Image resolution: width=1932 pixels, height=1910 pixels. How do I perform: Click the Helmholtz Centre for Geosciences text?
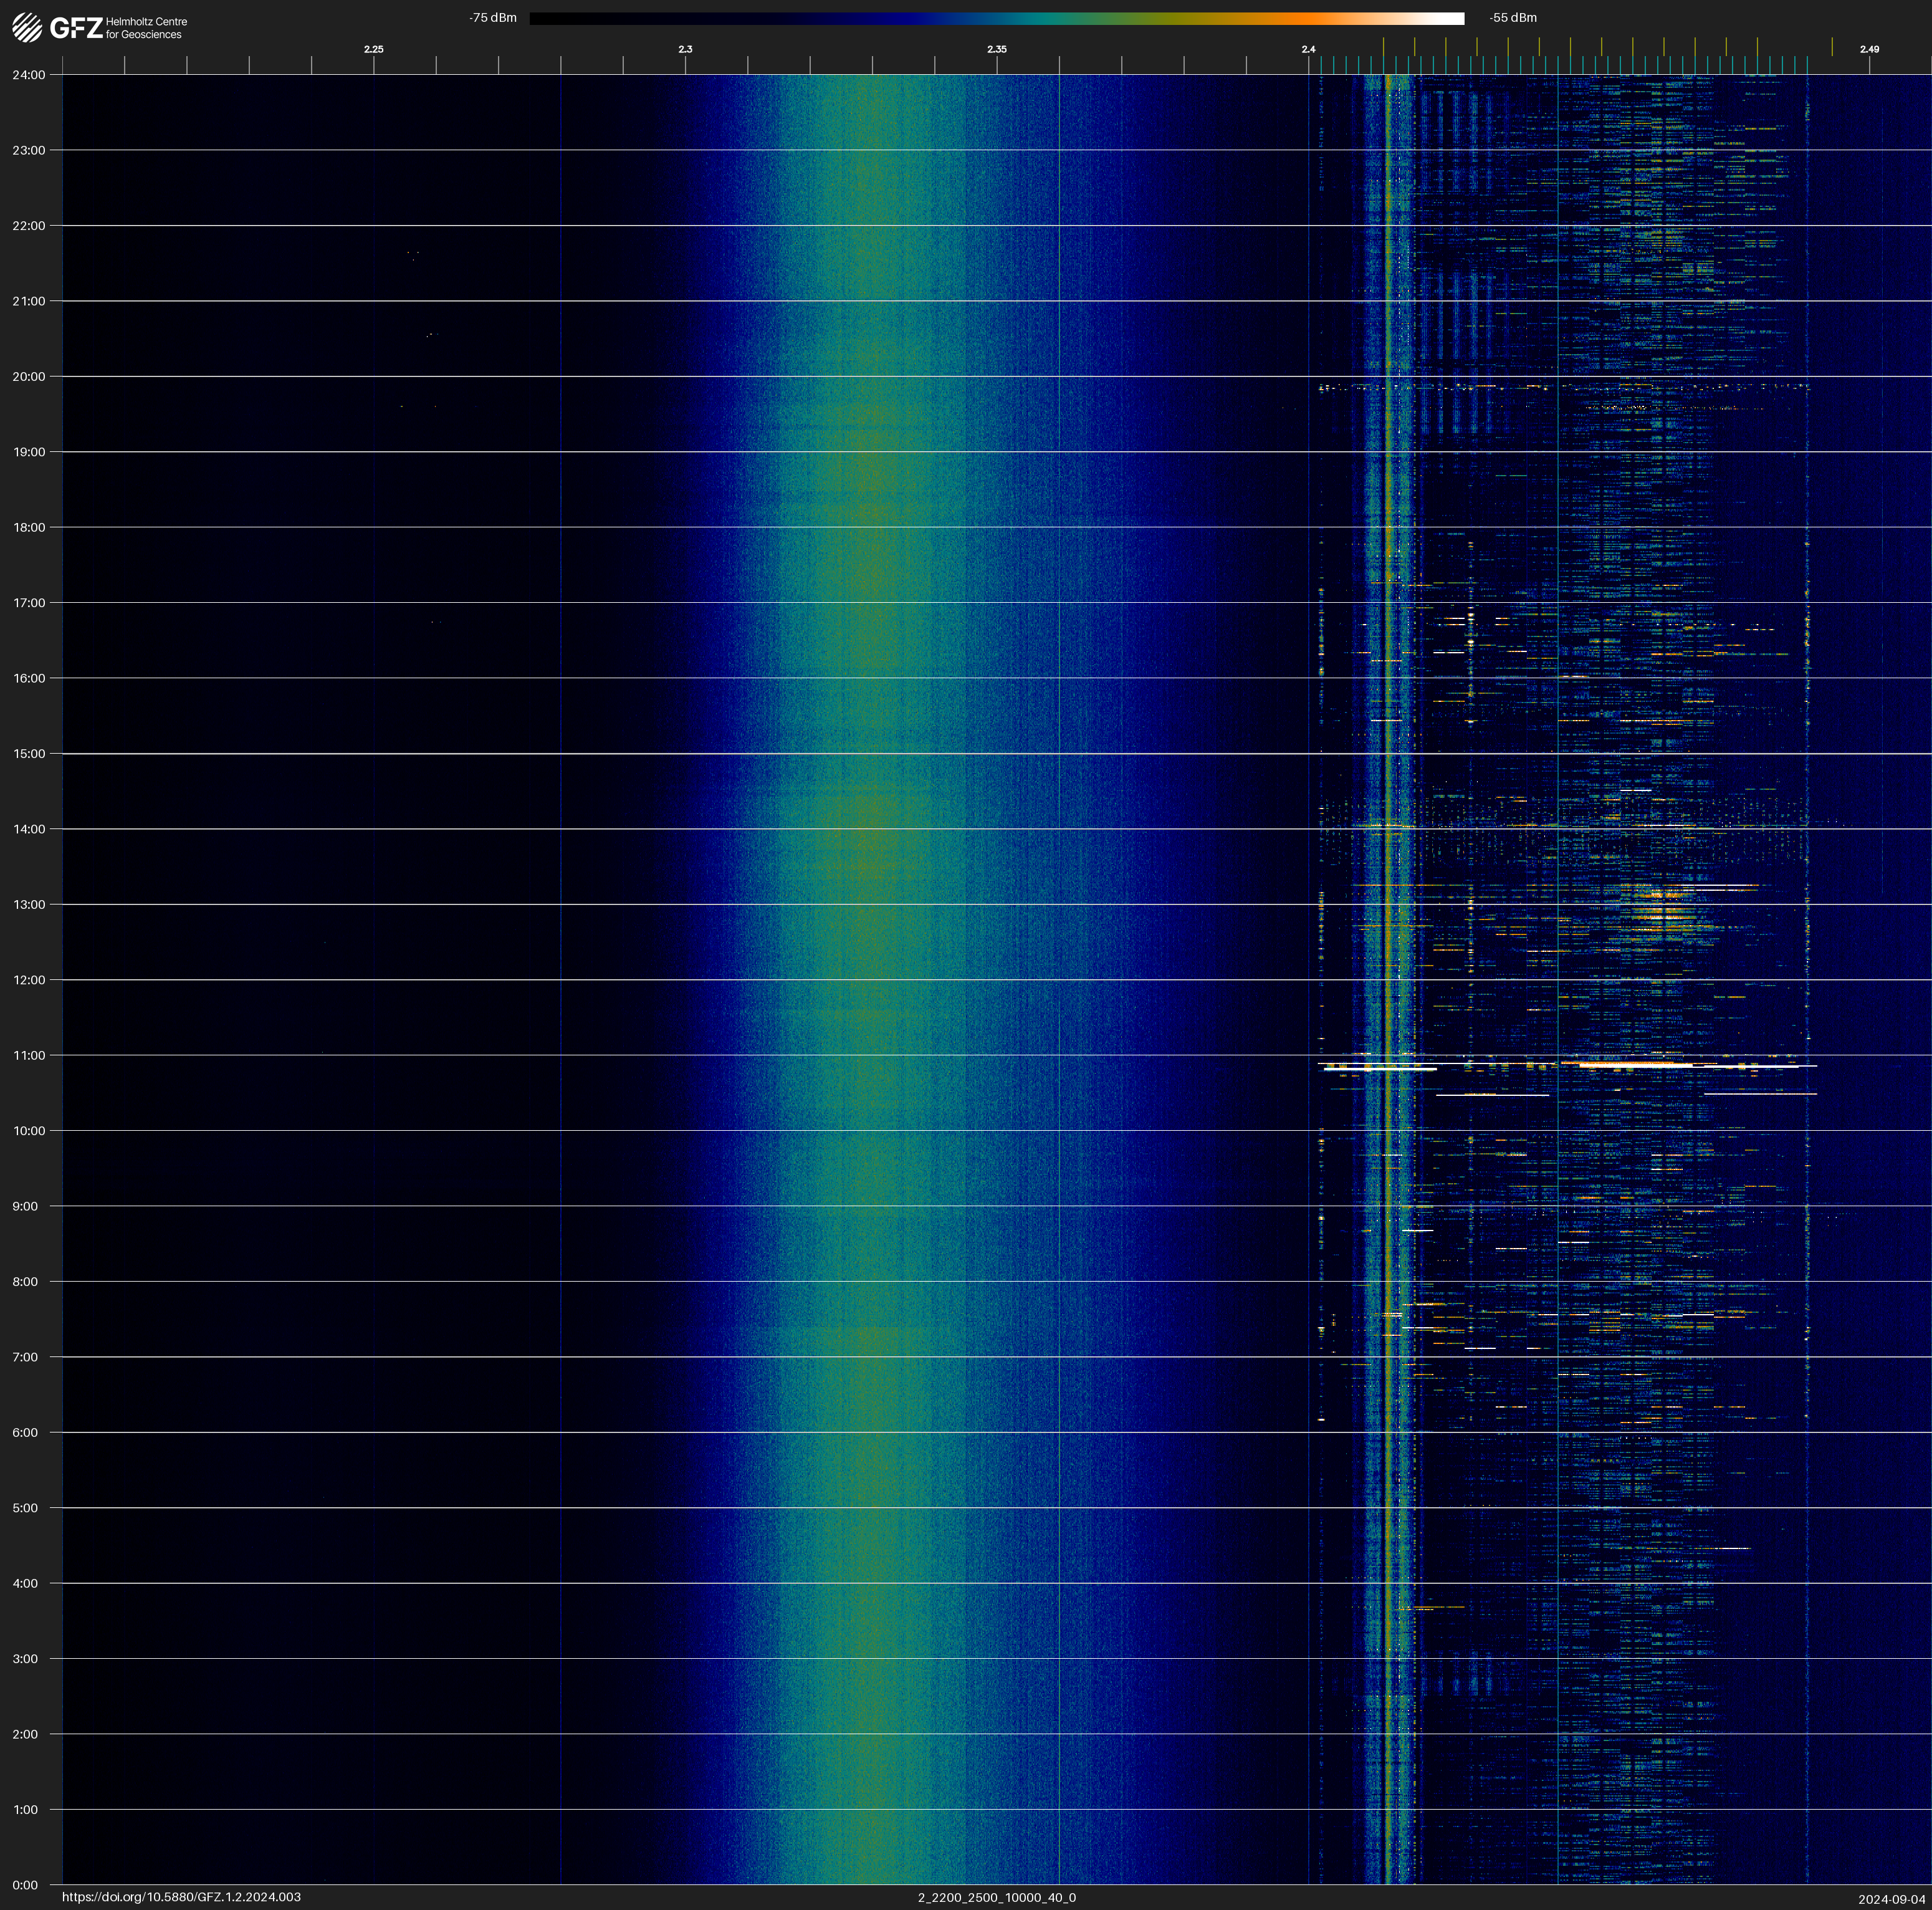[x=146, y=28]
